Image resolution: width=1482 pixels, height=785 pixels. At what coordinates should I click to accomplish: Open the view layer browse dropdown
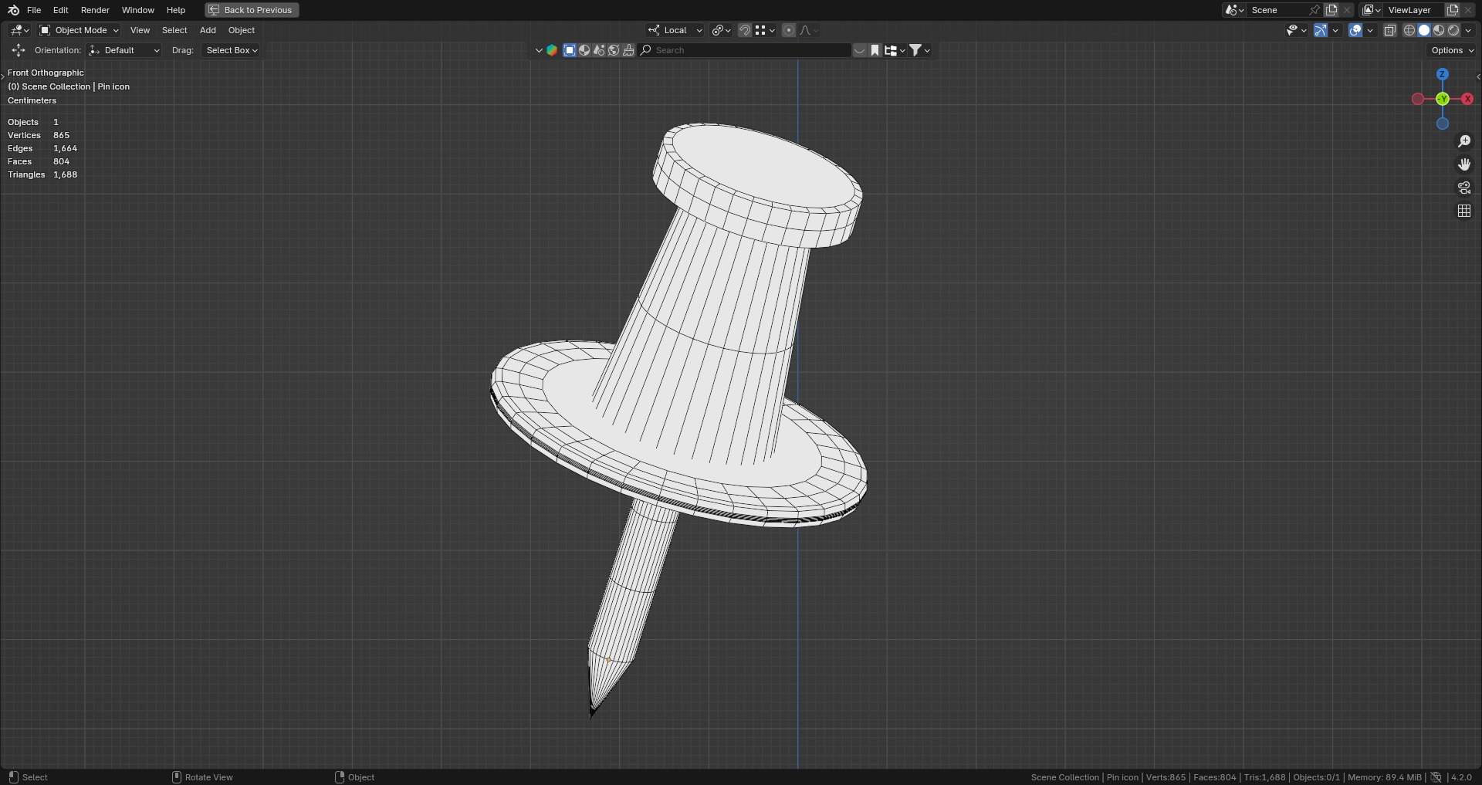tap(1371, 10)
